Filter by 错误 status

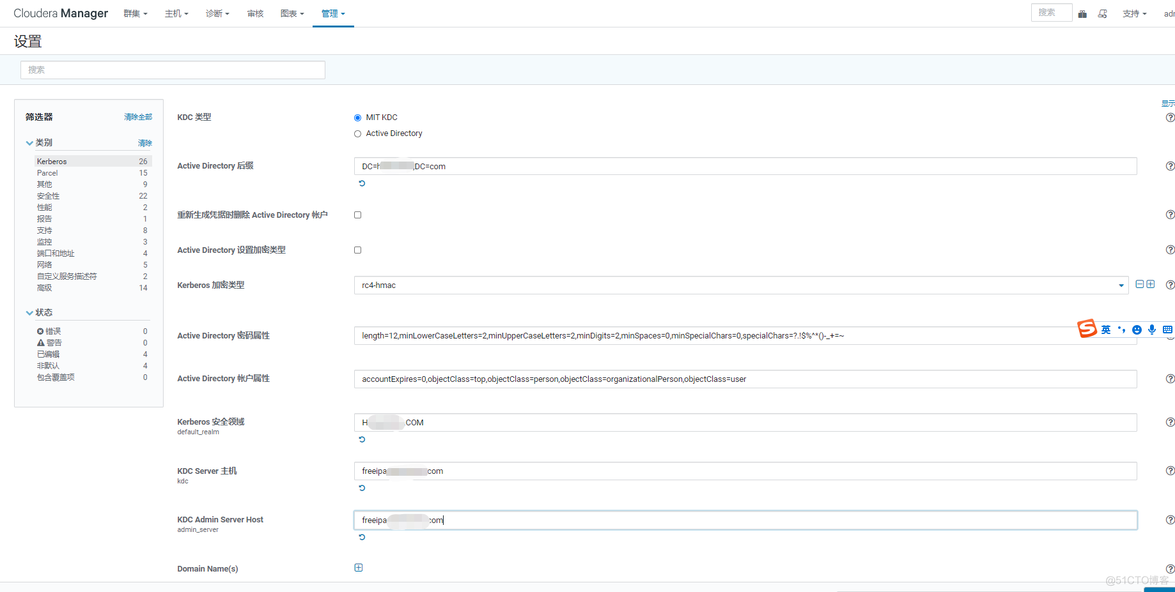tap(93, 331)
